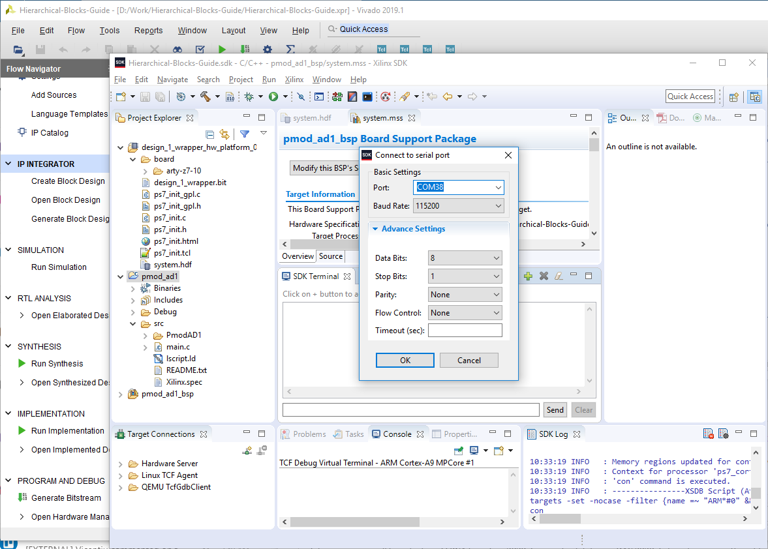This screenshot has width=768, height=549.
Task: Switch to the Problems tab
Action: point(303,434)
